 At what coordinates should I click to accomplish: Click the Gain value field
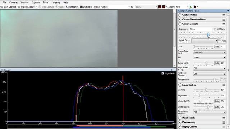(223, 47)
